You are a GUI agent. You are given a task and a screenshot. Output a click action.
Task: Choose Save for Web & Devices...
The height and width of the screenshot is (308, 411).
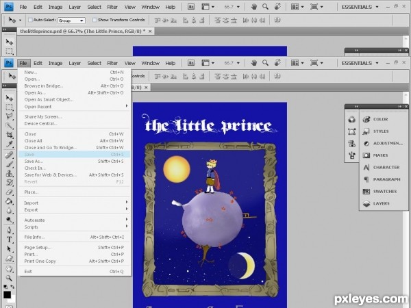75,175
